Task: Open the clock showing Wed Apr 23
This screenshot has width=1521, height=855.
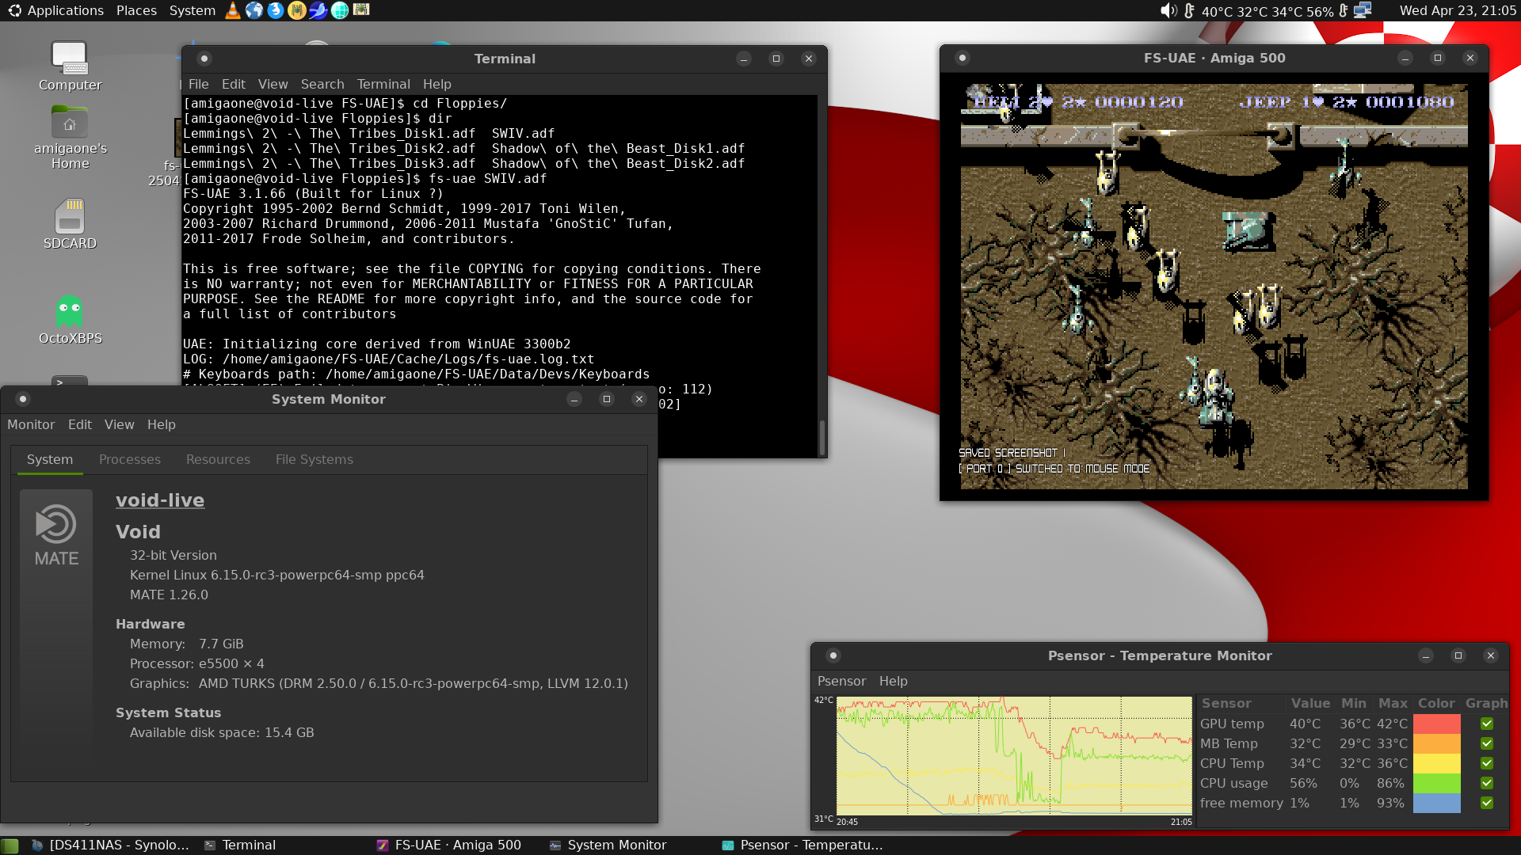Action: tap(1458, 10)
